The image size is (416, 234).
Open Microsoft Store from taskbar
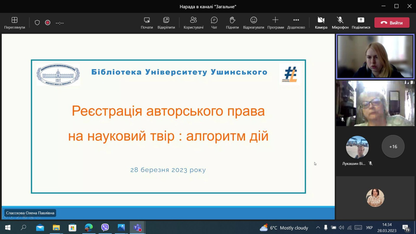click(x=72, y=228)
